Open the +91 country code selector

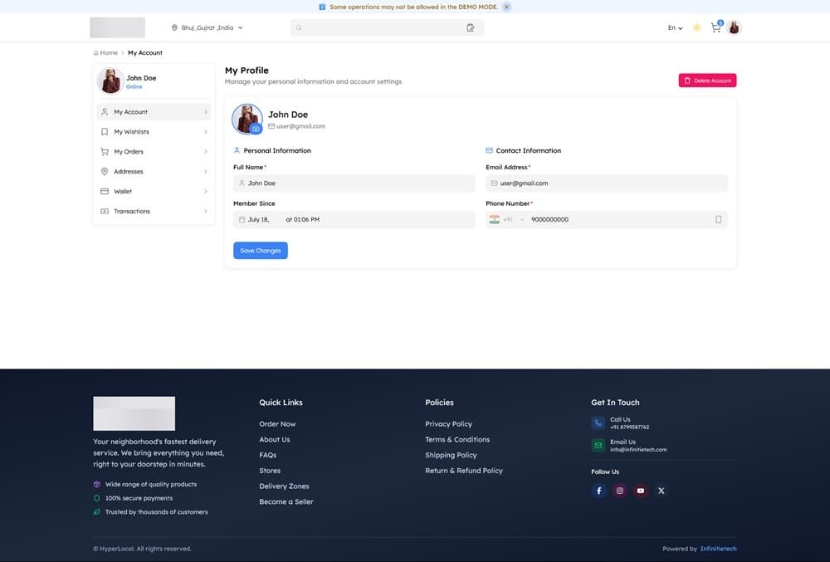(x=507, y=220)
